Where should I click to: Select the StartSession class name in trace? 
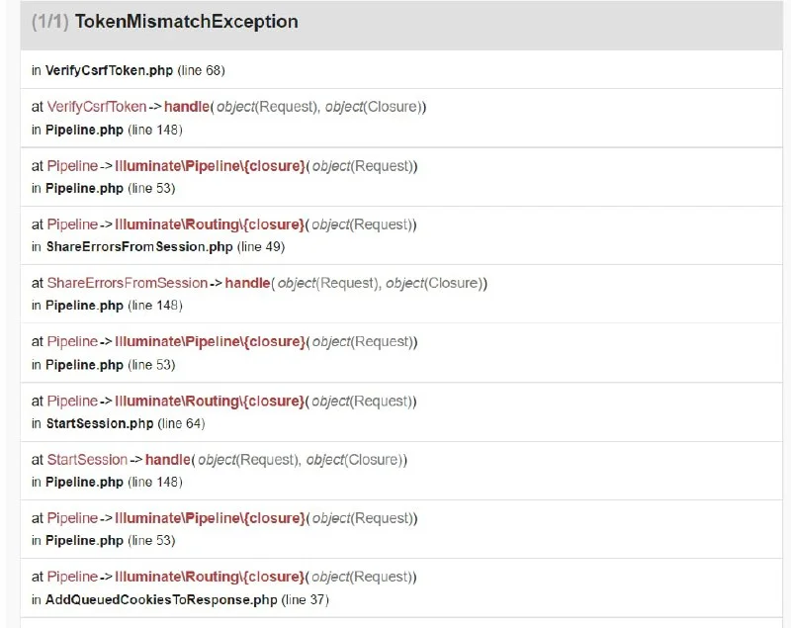tap(87, 460)
